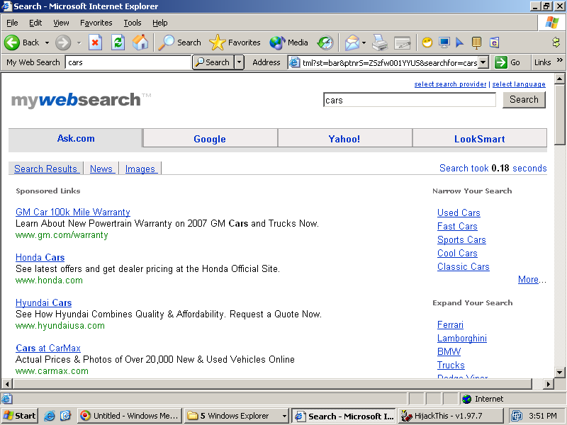Viewport: 567px width, 425px height.
Task: Print the page with printer icon
Action: point(380,42)
